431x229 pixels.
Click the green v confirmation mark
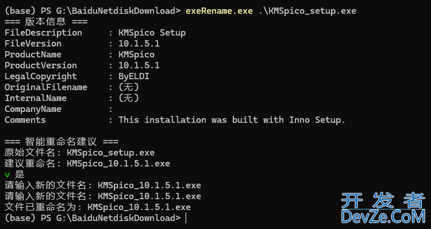(x=7, y=174)
